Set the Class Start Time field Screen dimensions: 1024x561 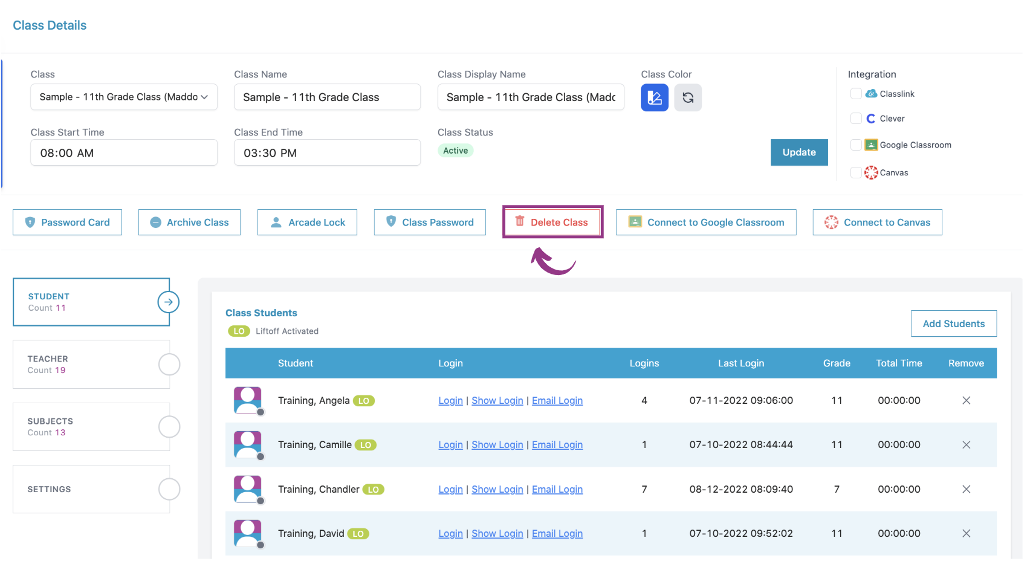point(124,152)
